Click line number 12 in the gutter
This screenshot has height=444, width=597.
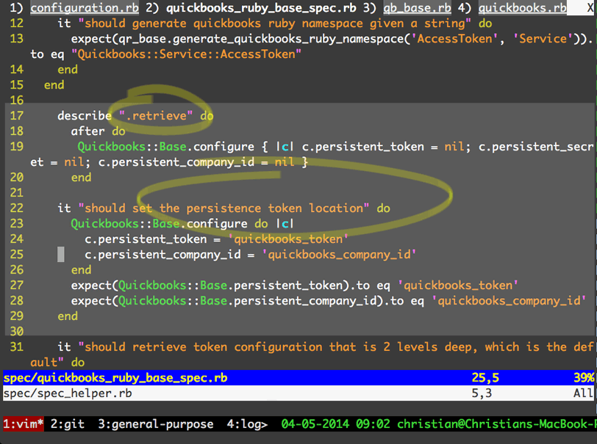pos(16,23)
